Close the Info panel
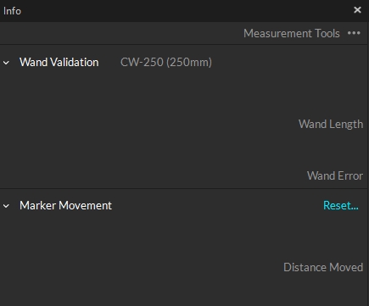The image size is (369, 306). point(357,10)
